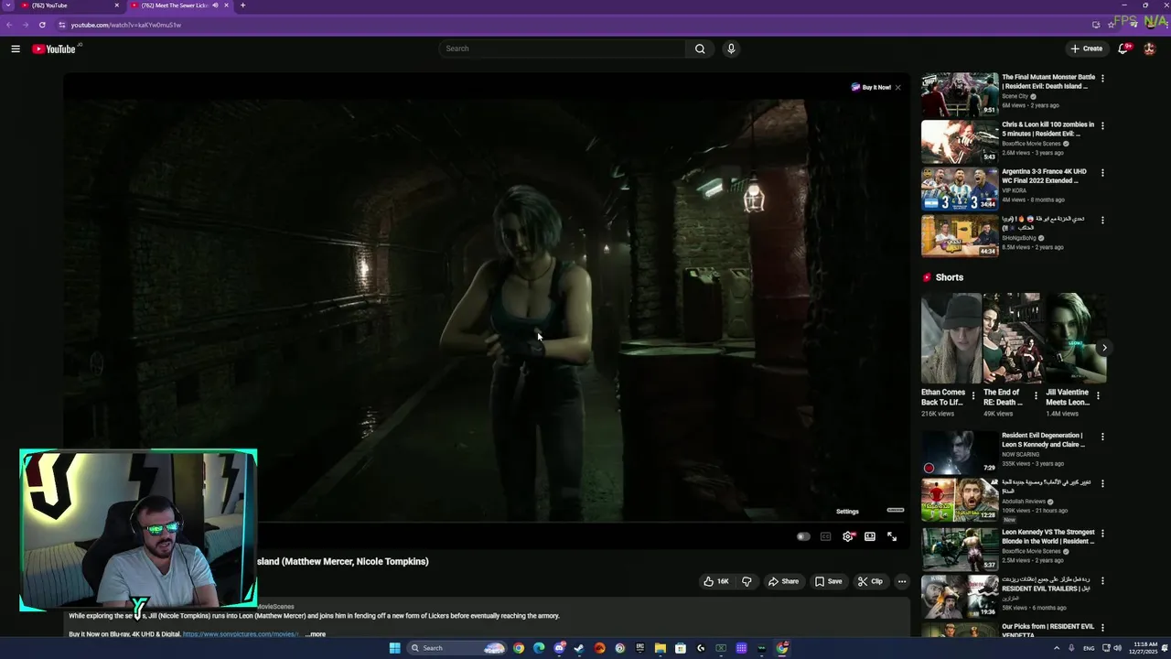Open Argentina 3-3 France video thumbnail

tap(960, 189)
